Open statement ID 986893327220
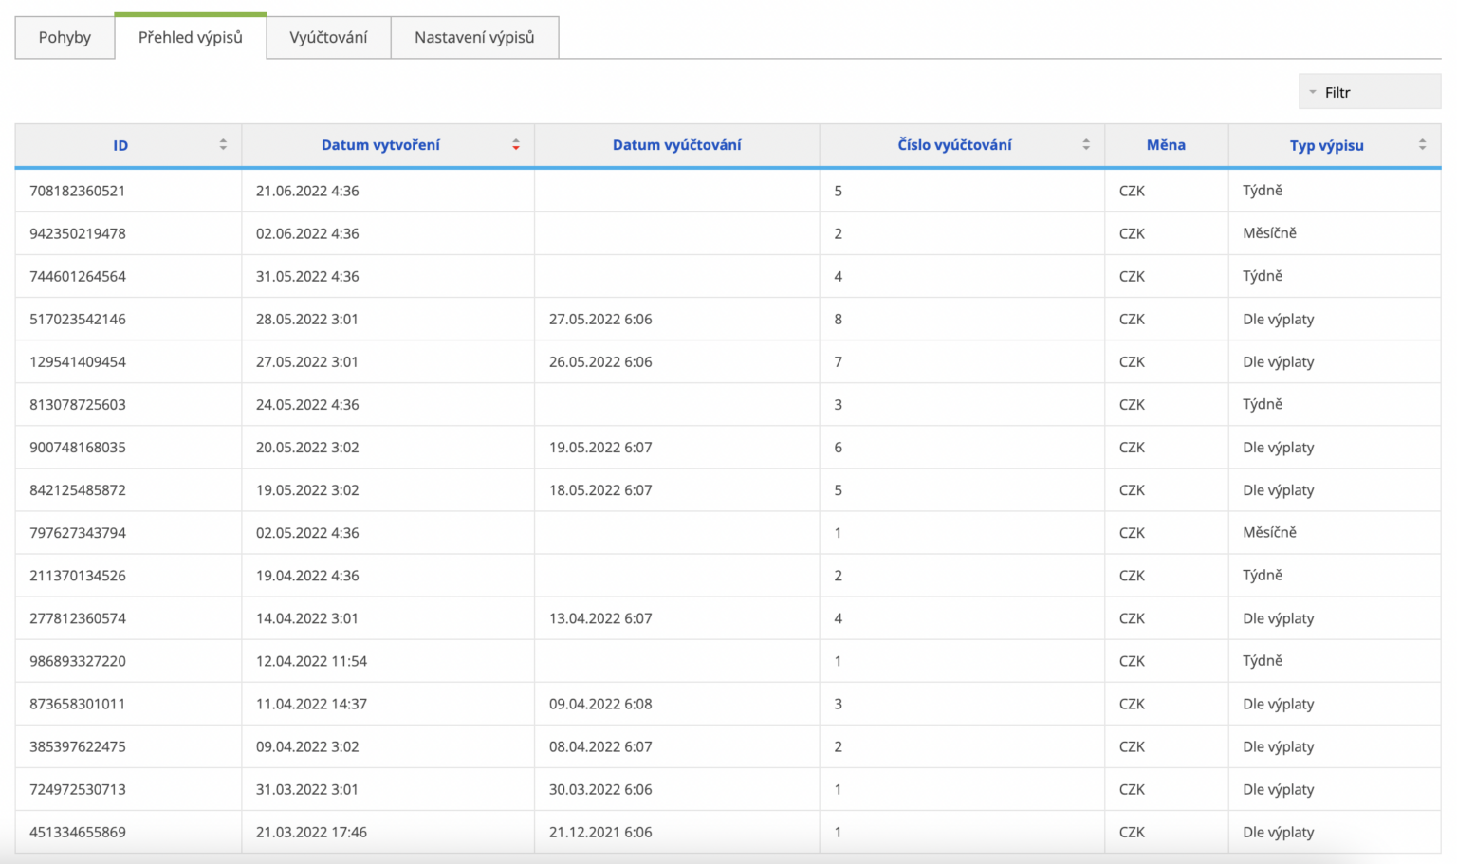1457x864 pixels. (77, 660)
